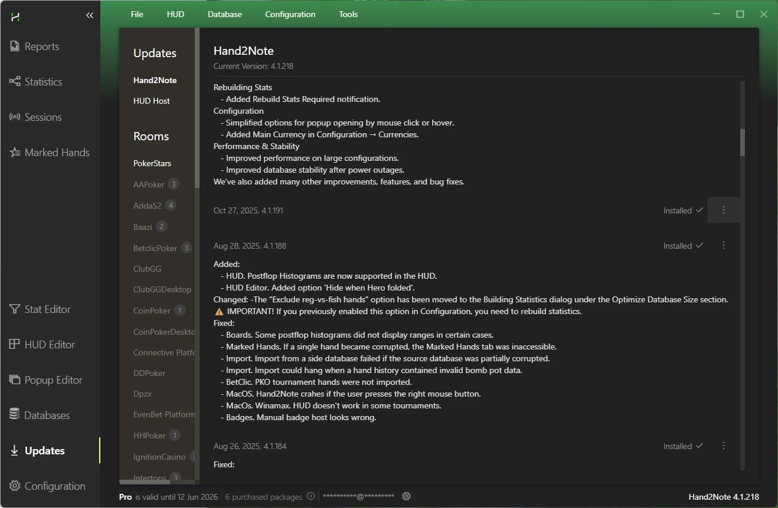Click the Oct 27, 2025, 4.1.191 release header

(x=249, y=210)
